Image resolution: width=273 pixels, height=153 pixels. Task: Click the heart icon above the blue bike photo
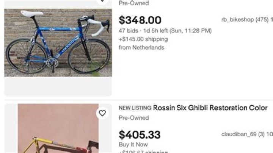(x=102, y=1)
